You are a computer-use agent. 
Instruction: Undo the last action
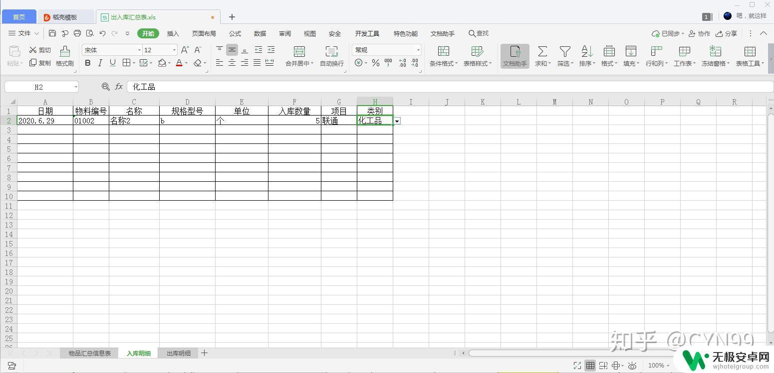[x=102, y=33]
